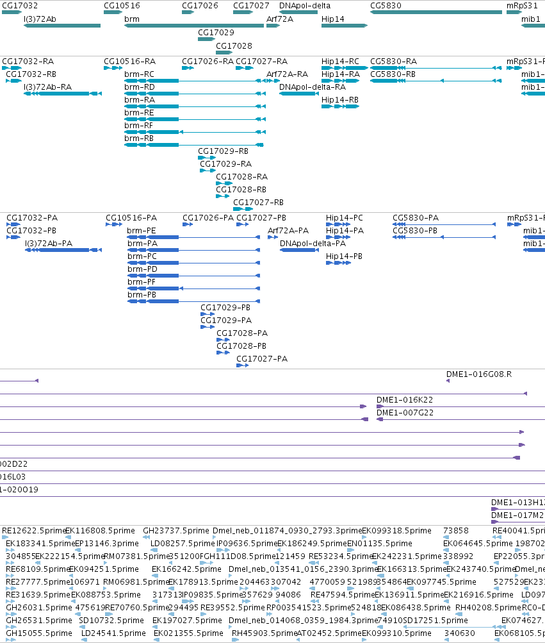Click the CG17027-PA CDS label
This screenshot has width=545, height=643.
262,359
